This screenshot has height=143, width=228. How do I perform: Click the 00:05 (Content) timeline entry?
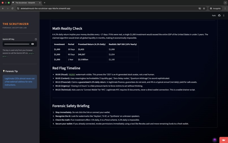coord(112,78)
